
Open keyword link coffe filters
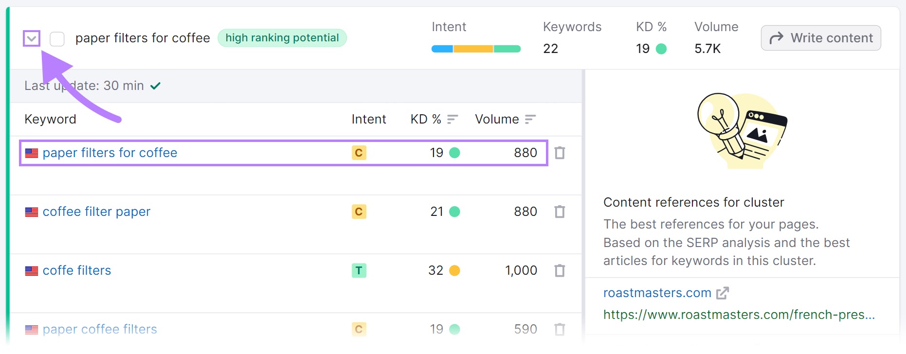[77, 270]
